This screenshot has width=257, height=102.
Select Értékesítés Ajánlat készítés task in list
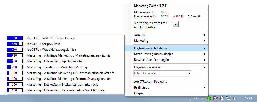pyautogui.click(x=65, y=61)
